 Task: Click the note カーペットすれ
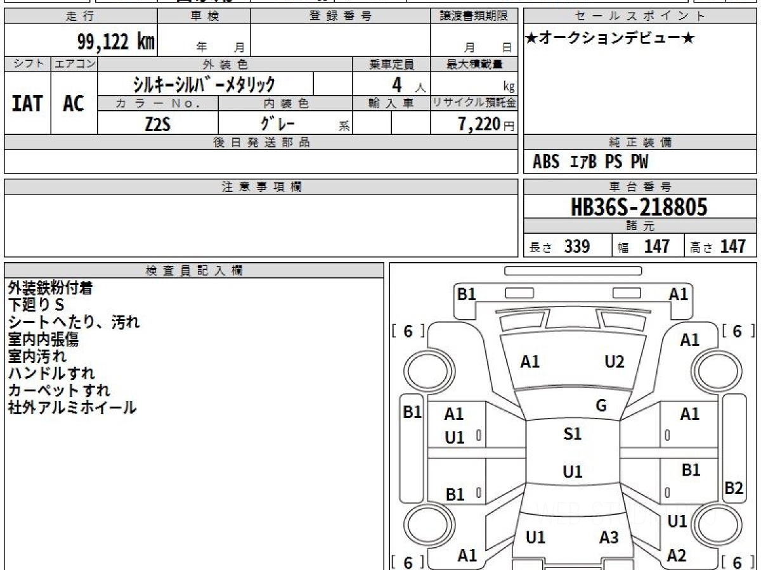click(x=59, y=391)
